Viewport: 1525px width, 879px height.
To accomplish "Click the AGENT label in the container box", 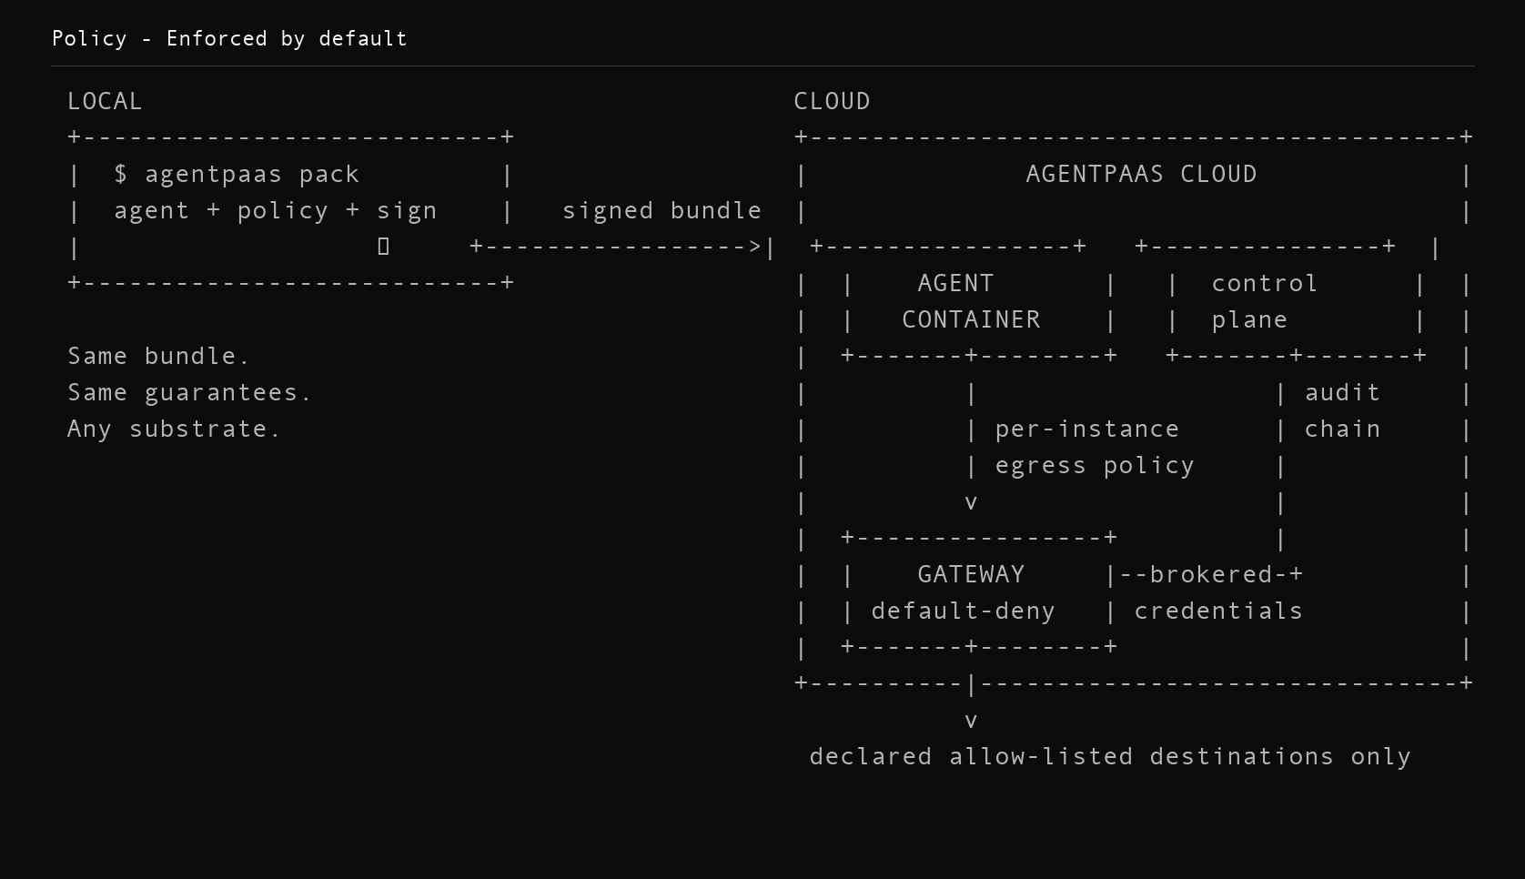I will 955,283.
